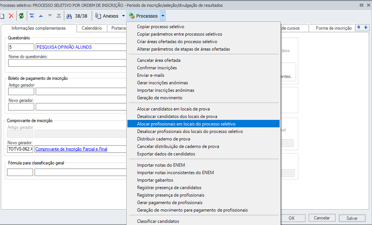The height and width of the screenshot is (225, 372).
Task: Choose Cancelar área ofertada
Action: tap(204, 60)
